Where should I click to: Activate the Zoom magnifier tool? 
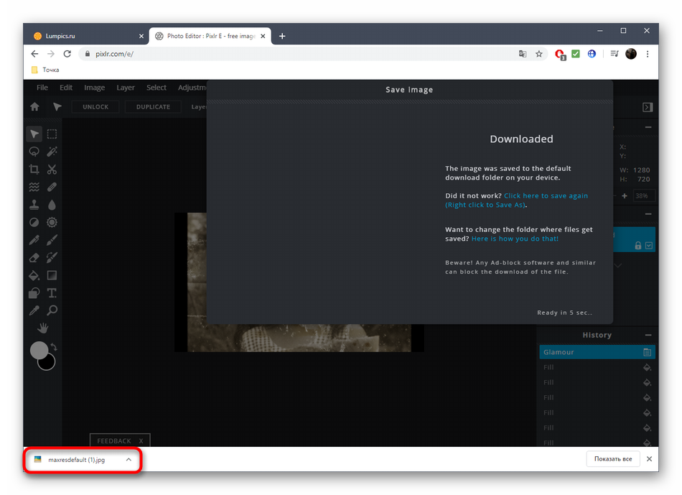(x=52, y=310)
